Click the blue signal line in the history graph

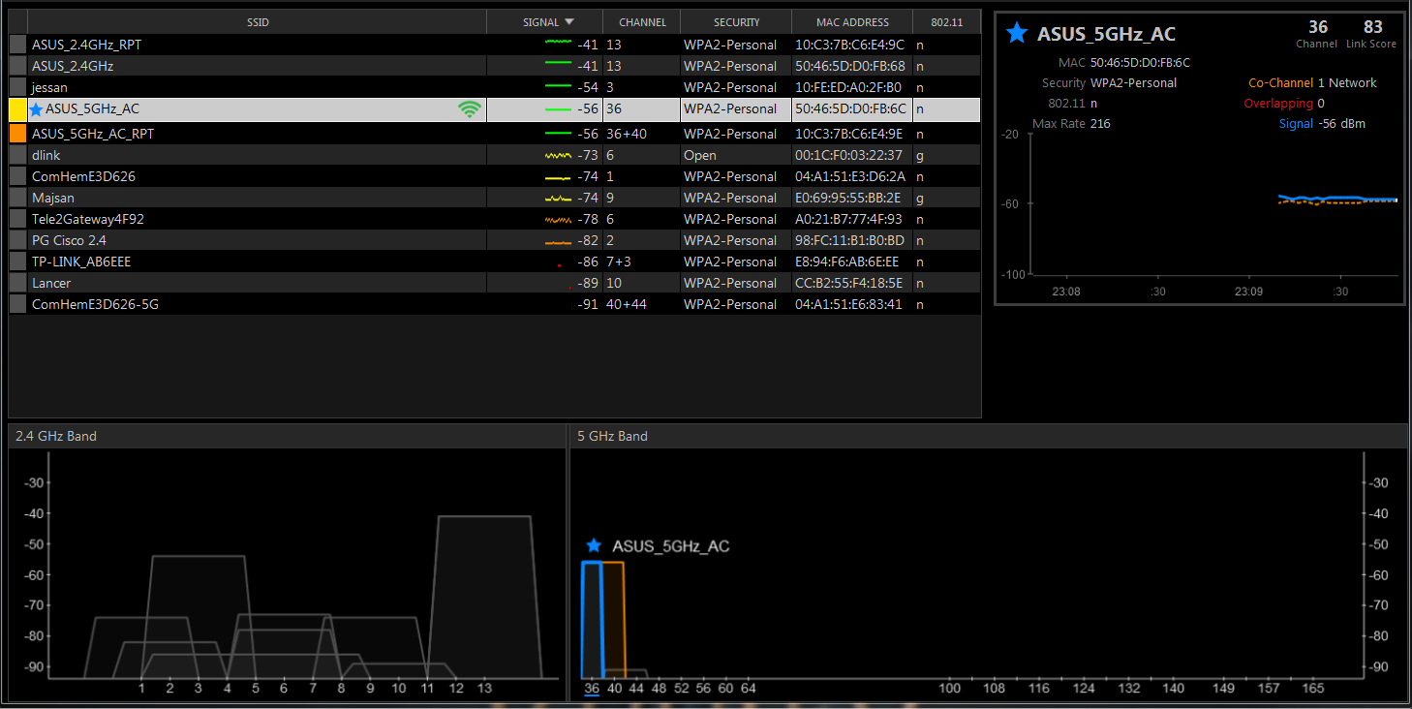pyautogui.click(x=1337, y=198)
